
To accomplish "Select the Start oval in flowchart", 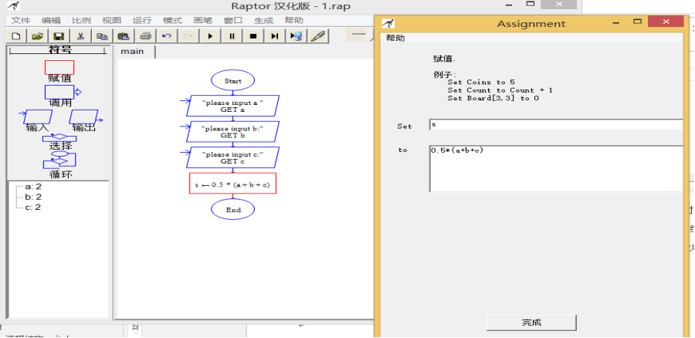I will [232, 81].
